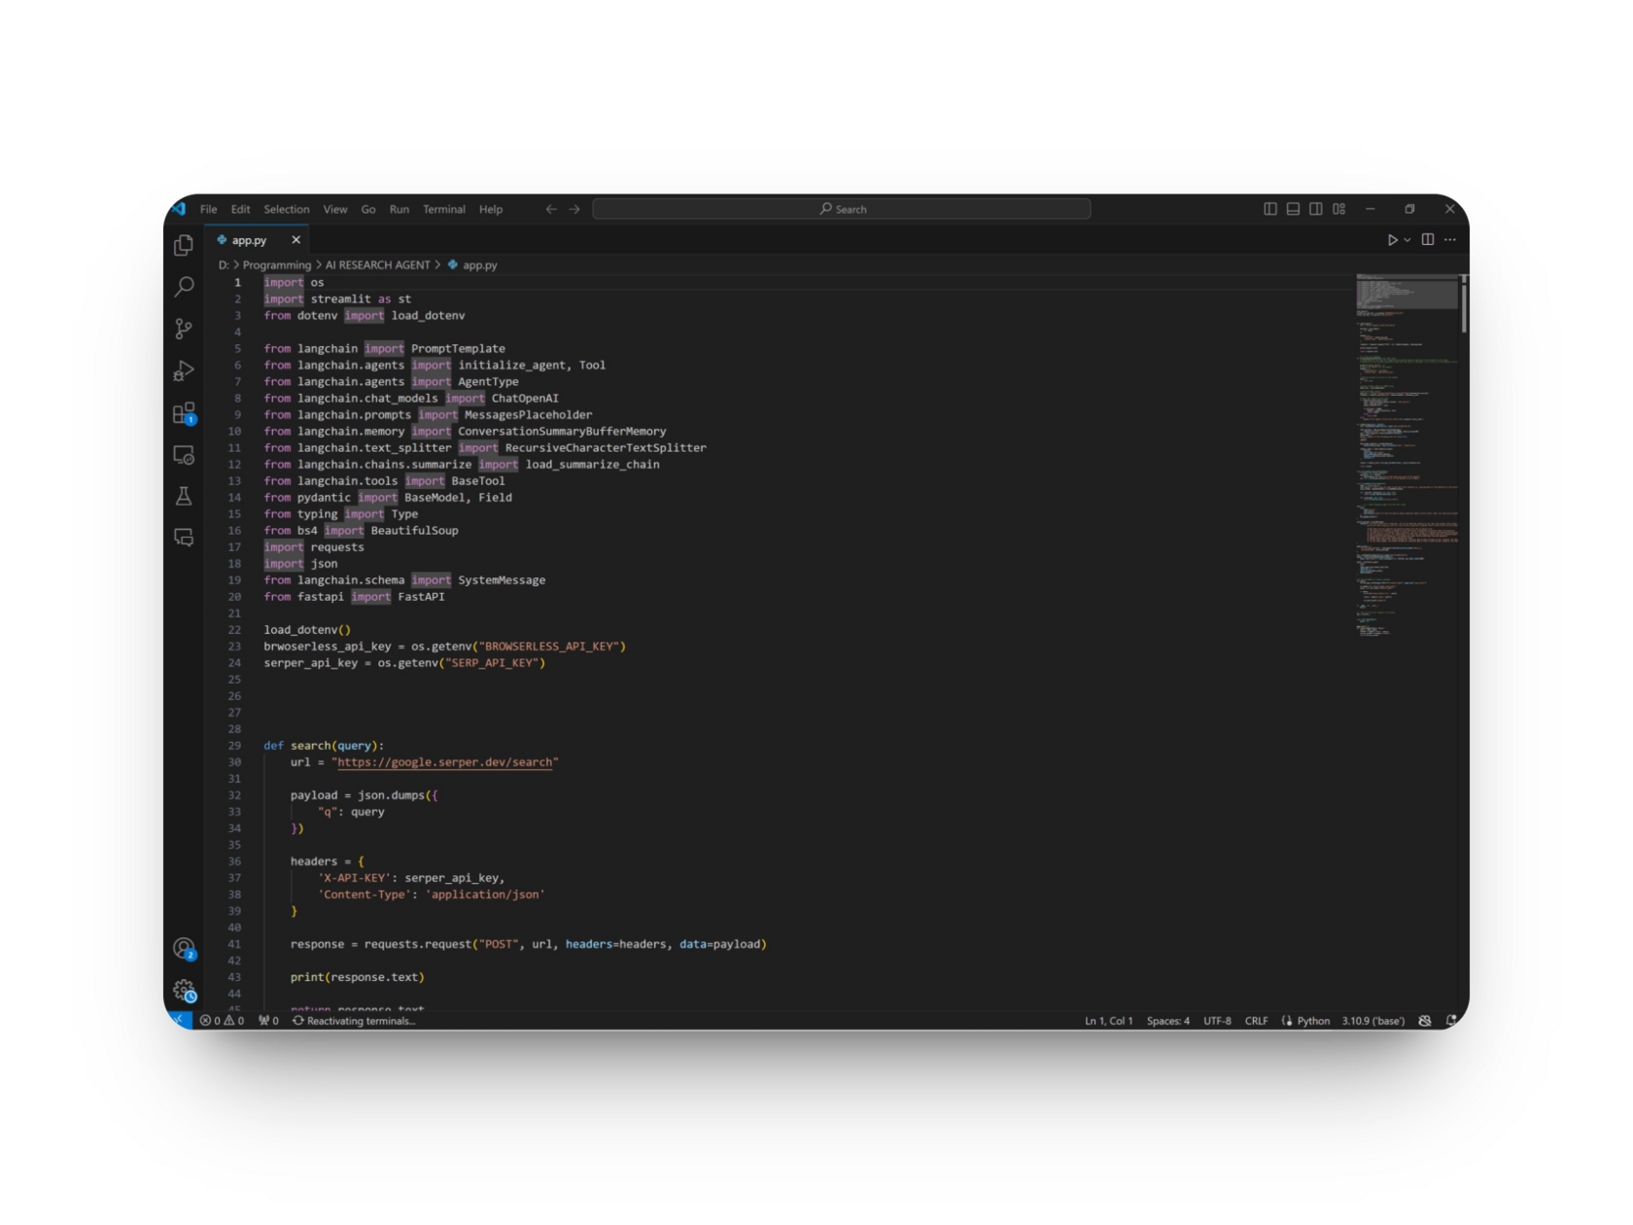Open the Selection menu
Screen dimensions: 1633x1225
point(287,209)
